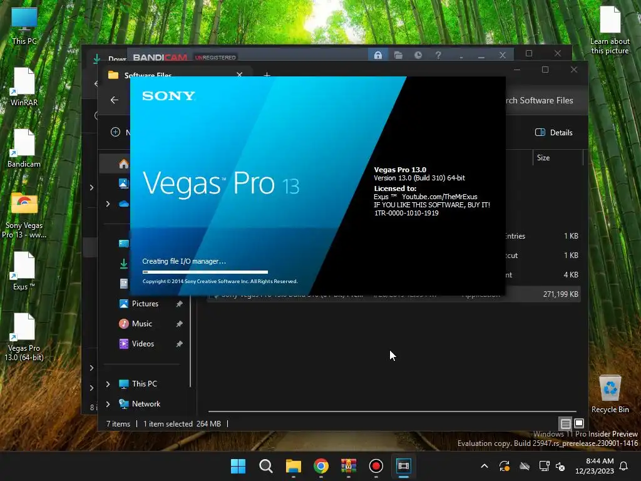Open the Recycle Bin
The width and height of the screenshot is (641, 481).
pyautogui.click(x=610, y=393)
